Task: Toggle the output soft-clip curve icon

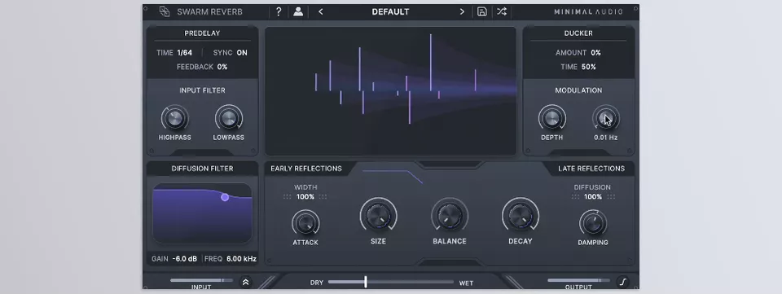Action: [x=622, y=282]
